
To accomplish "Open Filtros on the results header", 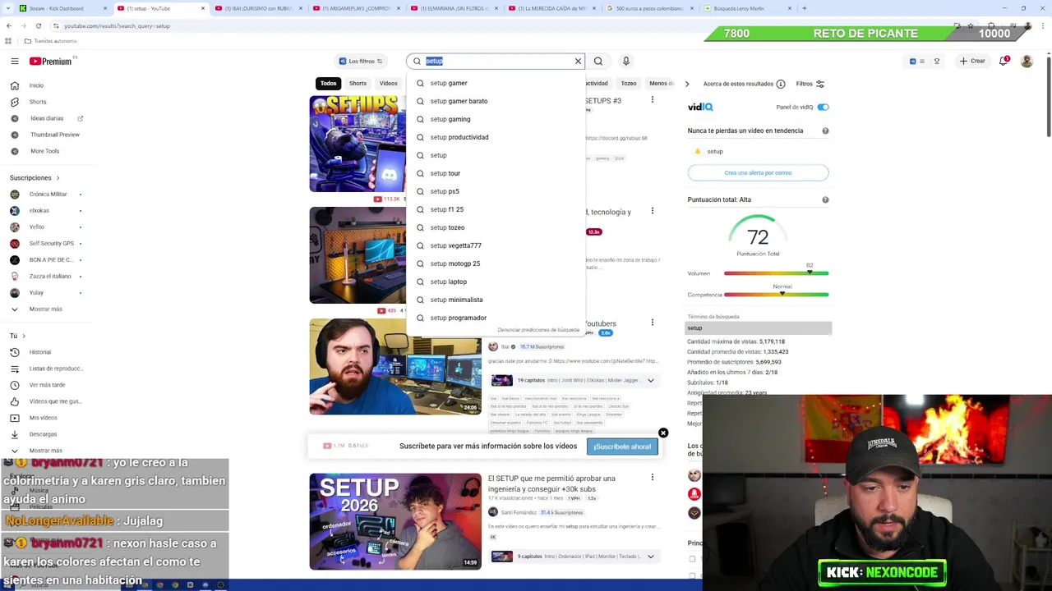I will coord(810,84).
